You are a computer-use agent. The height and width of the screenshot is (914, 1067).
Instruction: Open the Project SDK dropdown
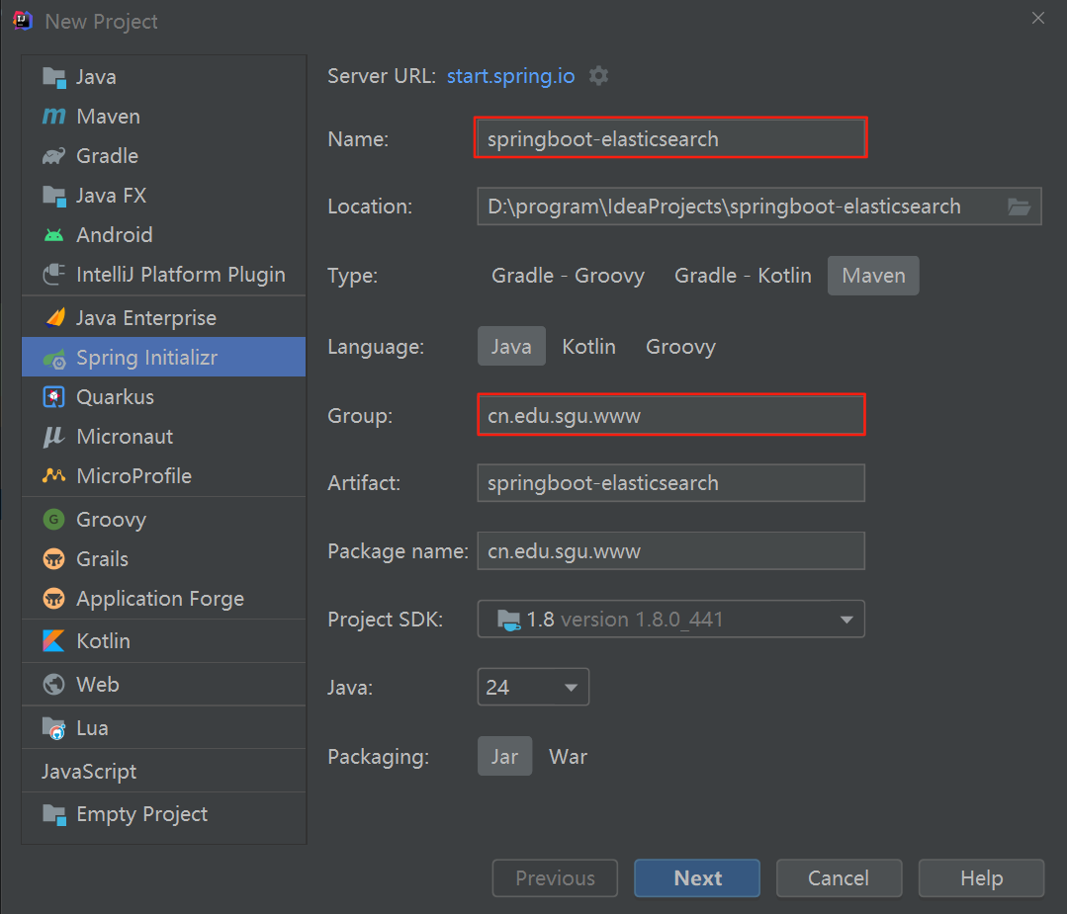[x=670, y=619]
